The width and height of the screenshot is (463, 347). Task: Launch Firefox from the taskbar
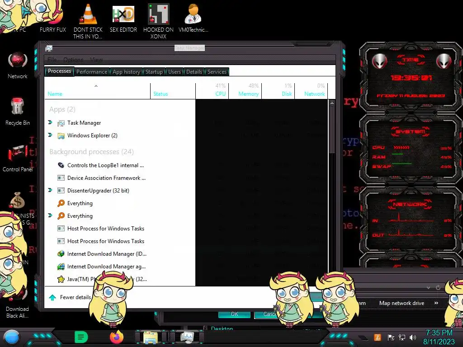[117, 337]
